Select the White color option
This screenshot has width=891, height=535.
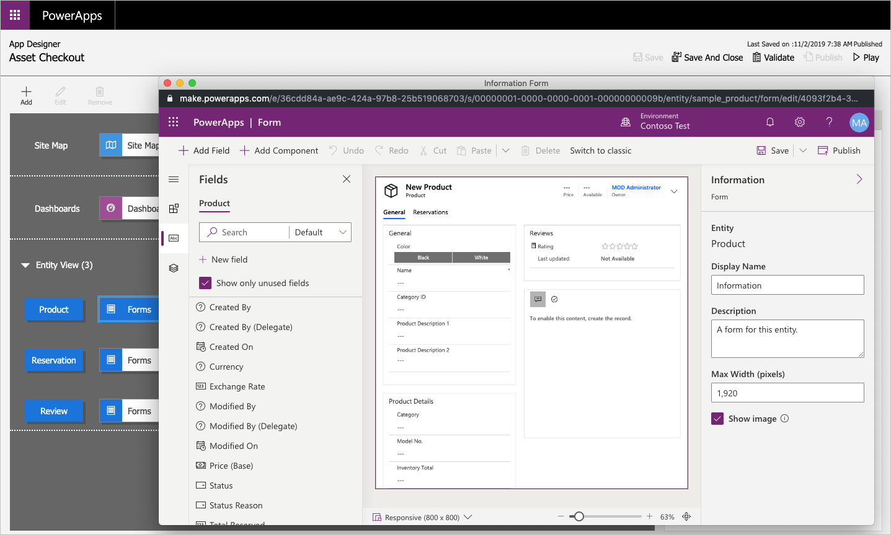(x=481, y=258)
